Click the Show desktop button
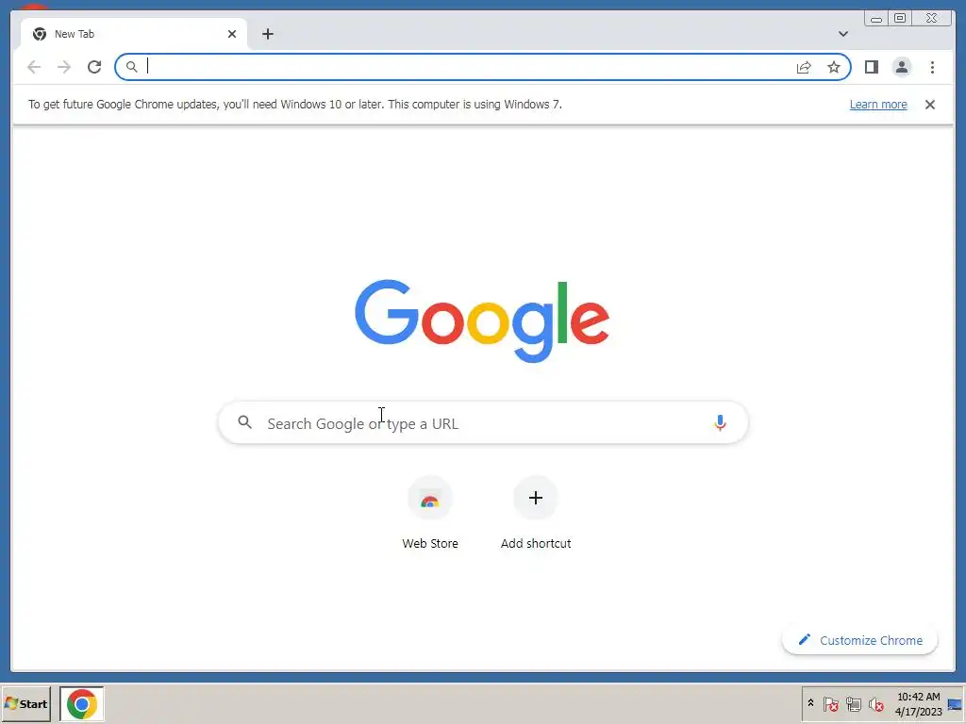Viewport: 966px width, 724px height. 955,703
